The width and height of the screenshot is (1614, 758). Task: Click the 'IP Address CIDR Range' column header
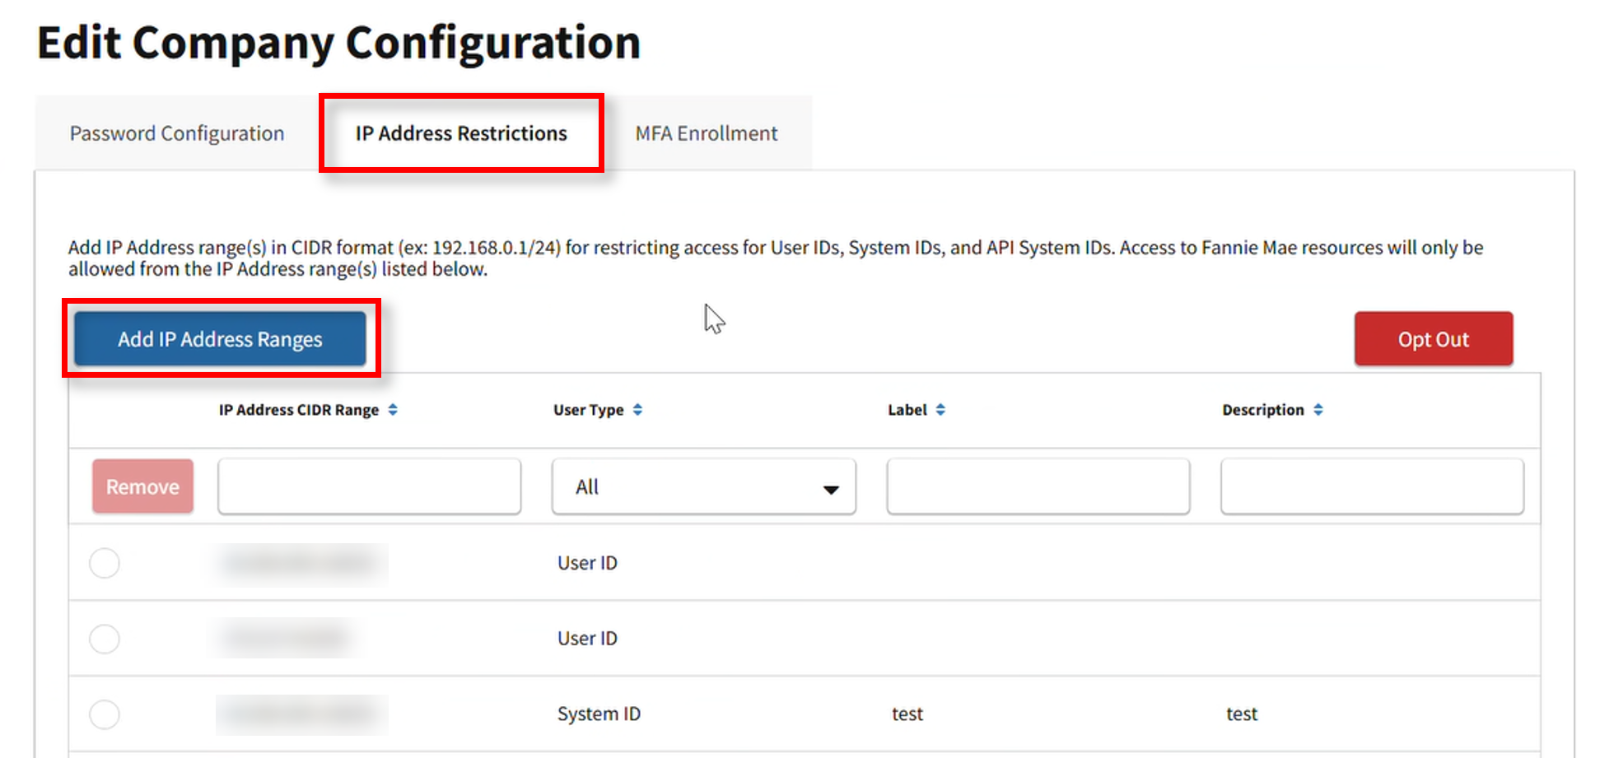pyautogui.click(x=299, y=410)
